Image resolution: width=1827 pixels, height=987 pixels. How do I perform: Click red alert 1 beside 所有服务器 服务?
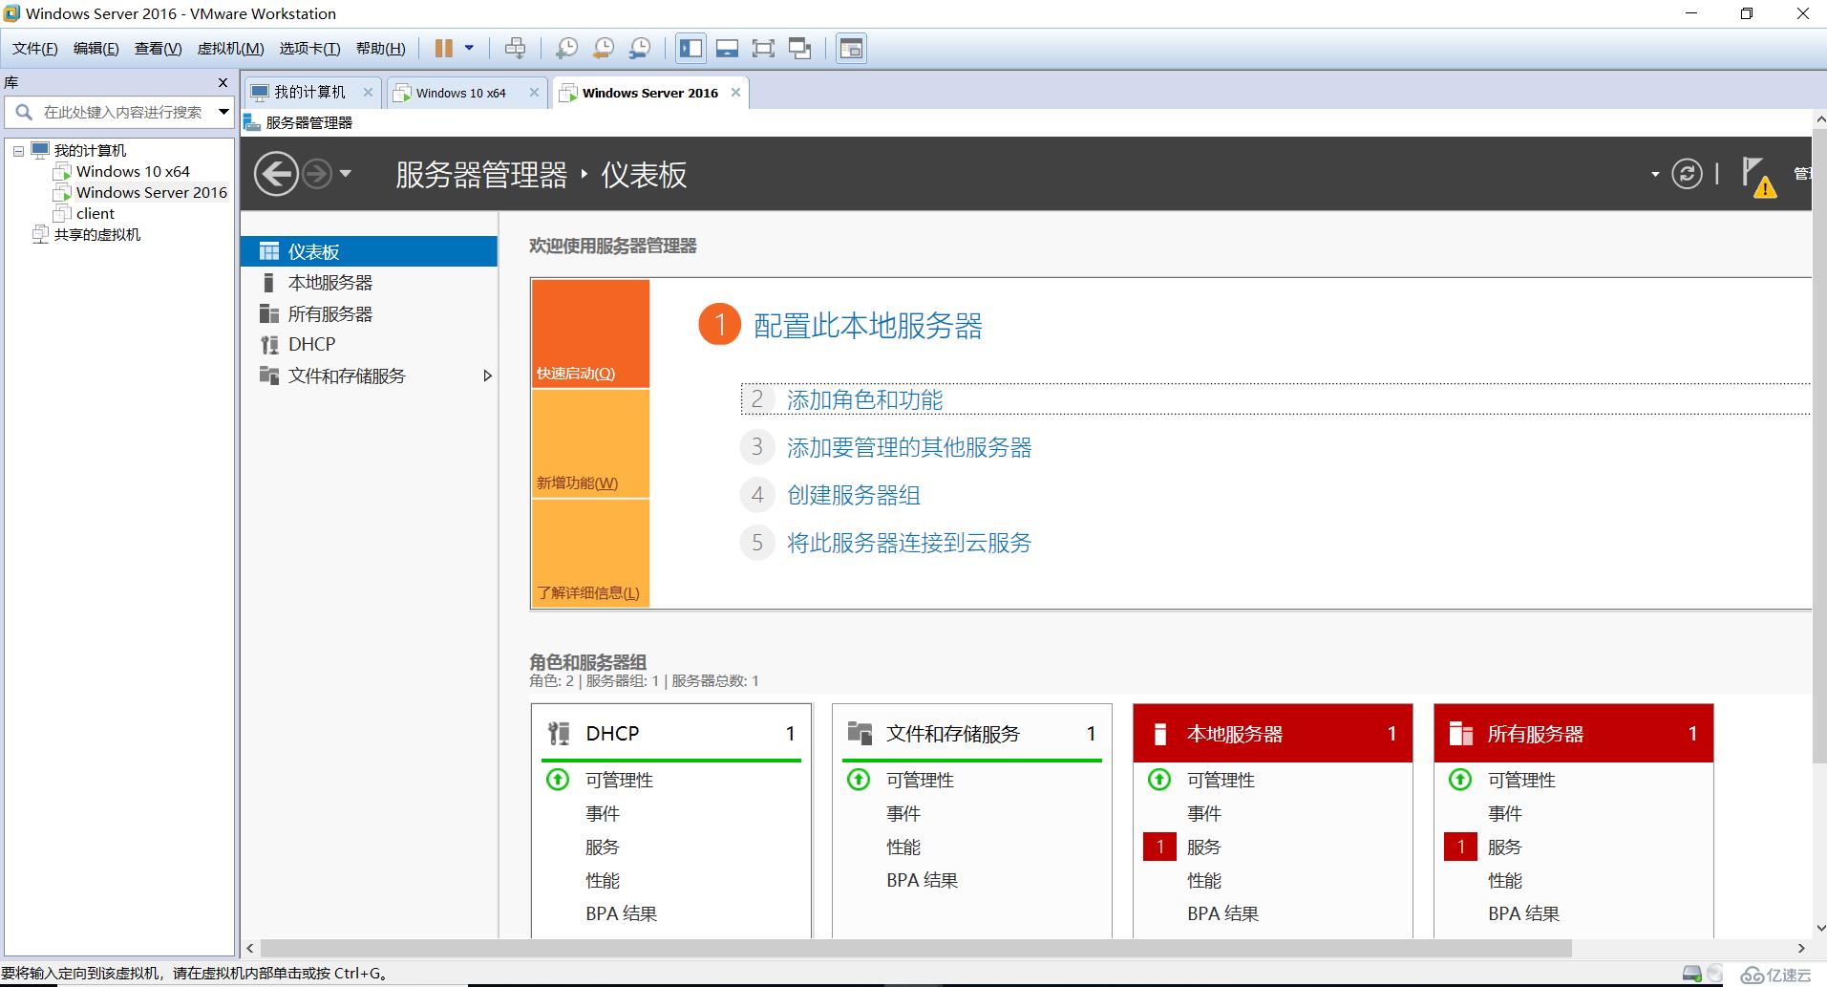pos(1460,847)
